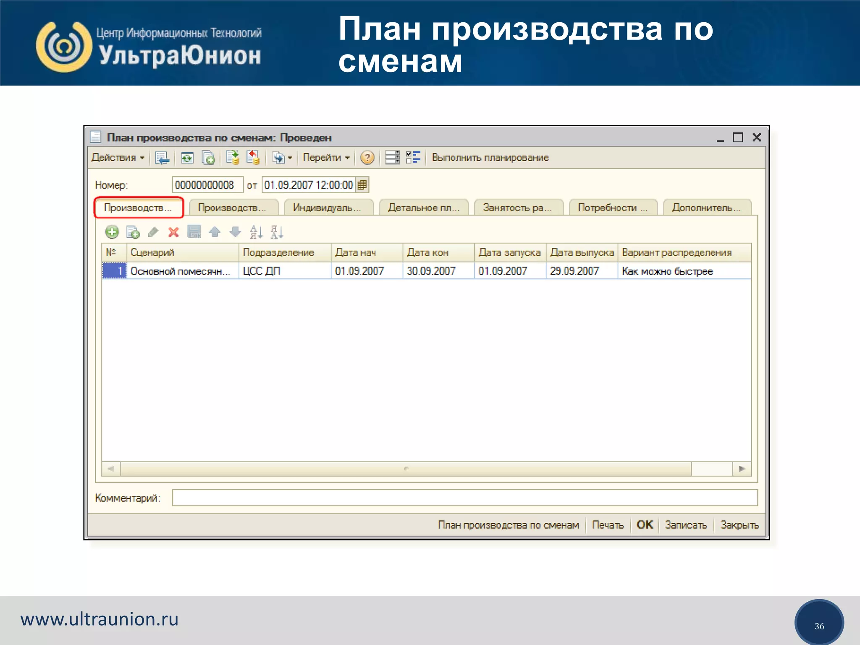Click sort descending Я-А icon
This screenshot has width=860, height=645.
pos(277,232)
